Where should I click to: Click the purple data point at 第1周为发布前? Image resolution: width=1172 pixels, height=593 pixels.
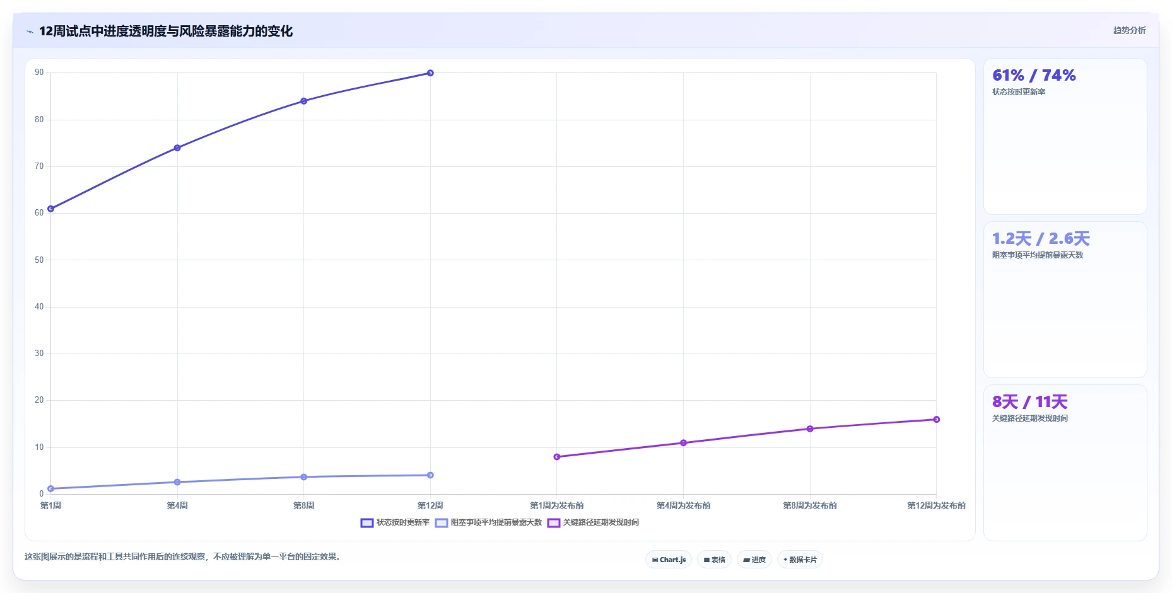pos(557,457)
